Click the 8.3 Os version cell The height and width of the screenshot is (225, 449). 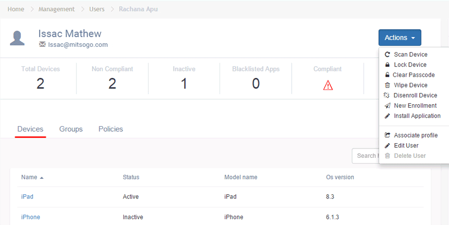330,197
